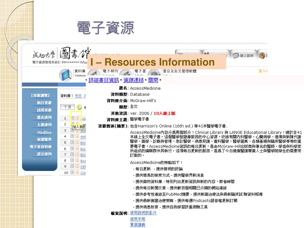Screen dimensions: 304x228
Task: Switch to the 書目及全文管理軟體 tab
Action: tap(180, 71)
